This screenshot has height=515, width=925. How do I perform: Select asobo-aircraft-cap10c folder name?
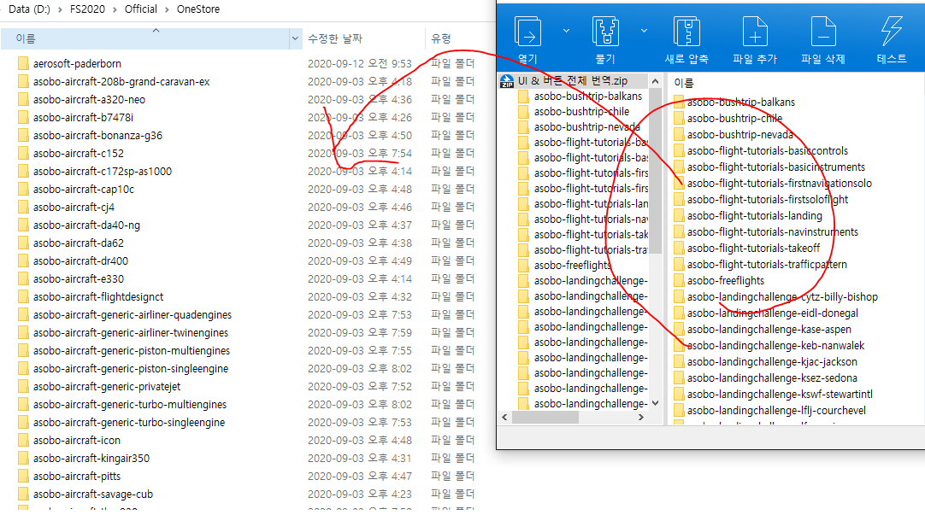(x=84, y=189)
